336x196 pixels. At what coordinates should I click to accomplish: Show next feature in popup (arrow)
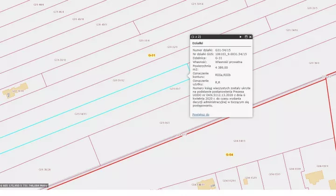tap(240, 37)
